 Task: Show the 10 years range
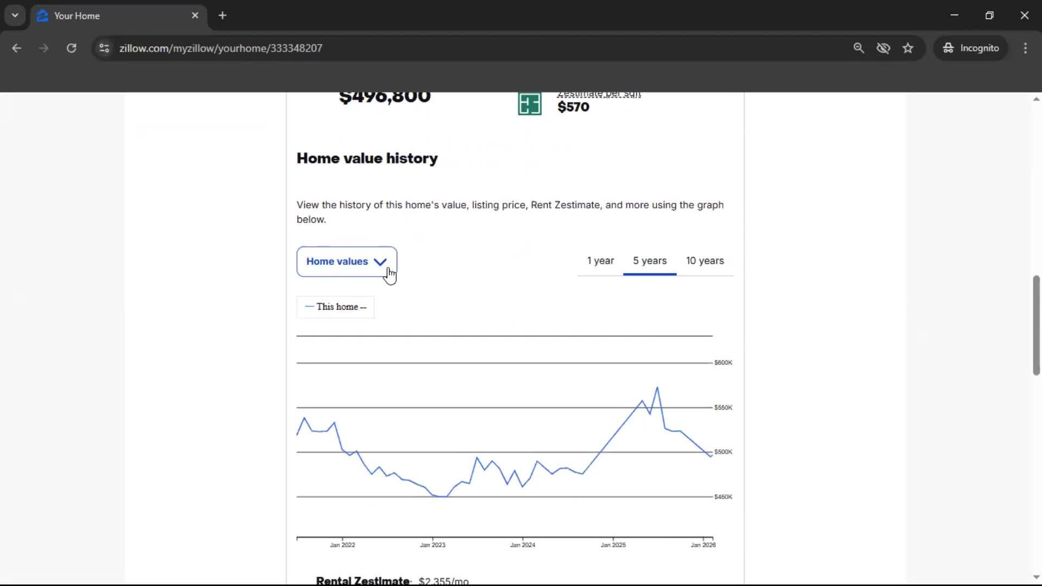pyautogui.click(x=704, y=260)
